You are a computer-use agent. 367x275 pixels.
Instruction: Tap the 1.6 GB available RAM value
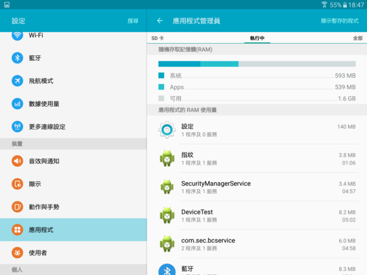(347, 99)
